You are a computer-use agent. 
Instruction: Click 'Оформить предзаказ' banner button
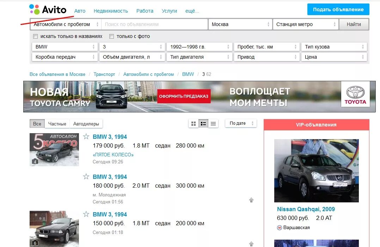[x=184, y=96]
